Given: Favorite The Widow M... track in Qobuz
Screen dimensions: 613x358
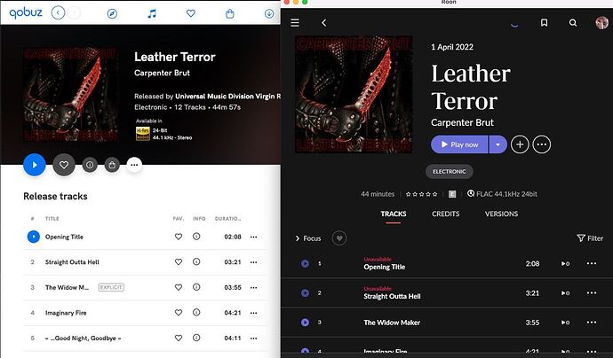Looking at the screenshot, I should (179, 287).
